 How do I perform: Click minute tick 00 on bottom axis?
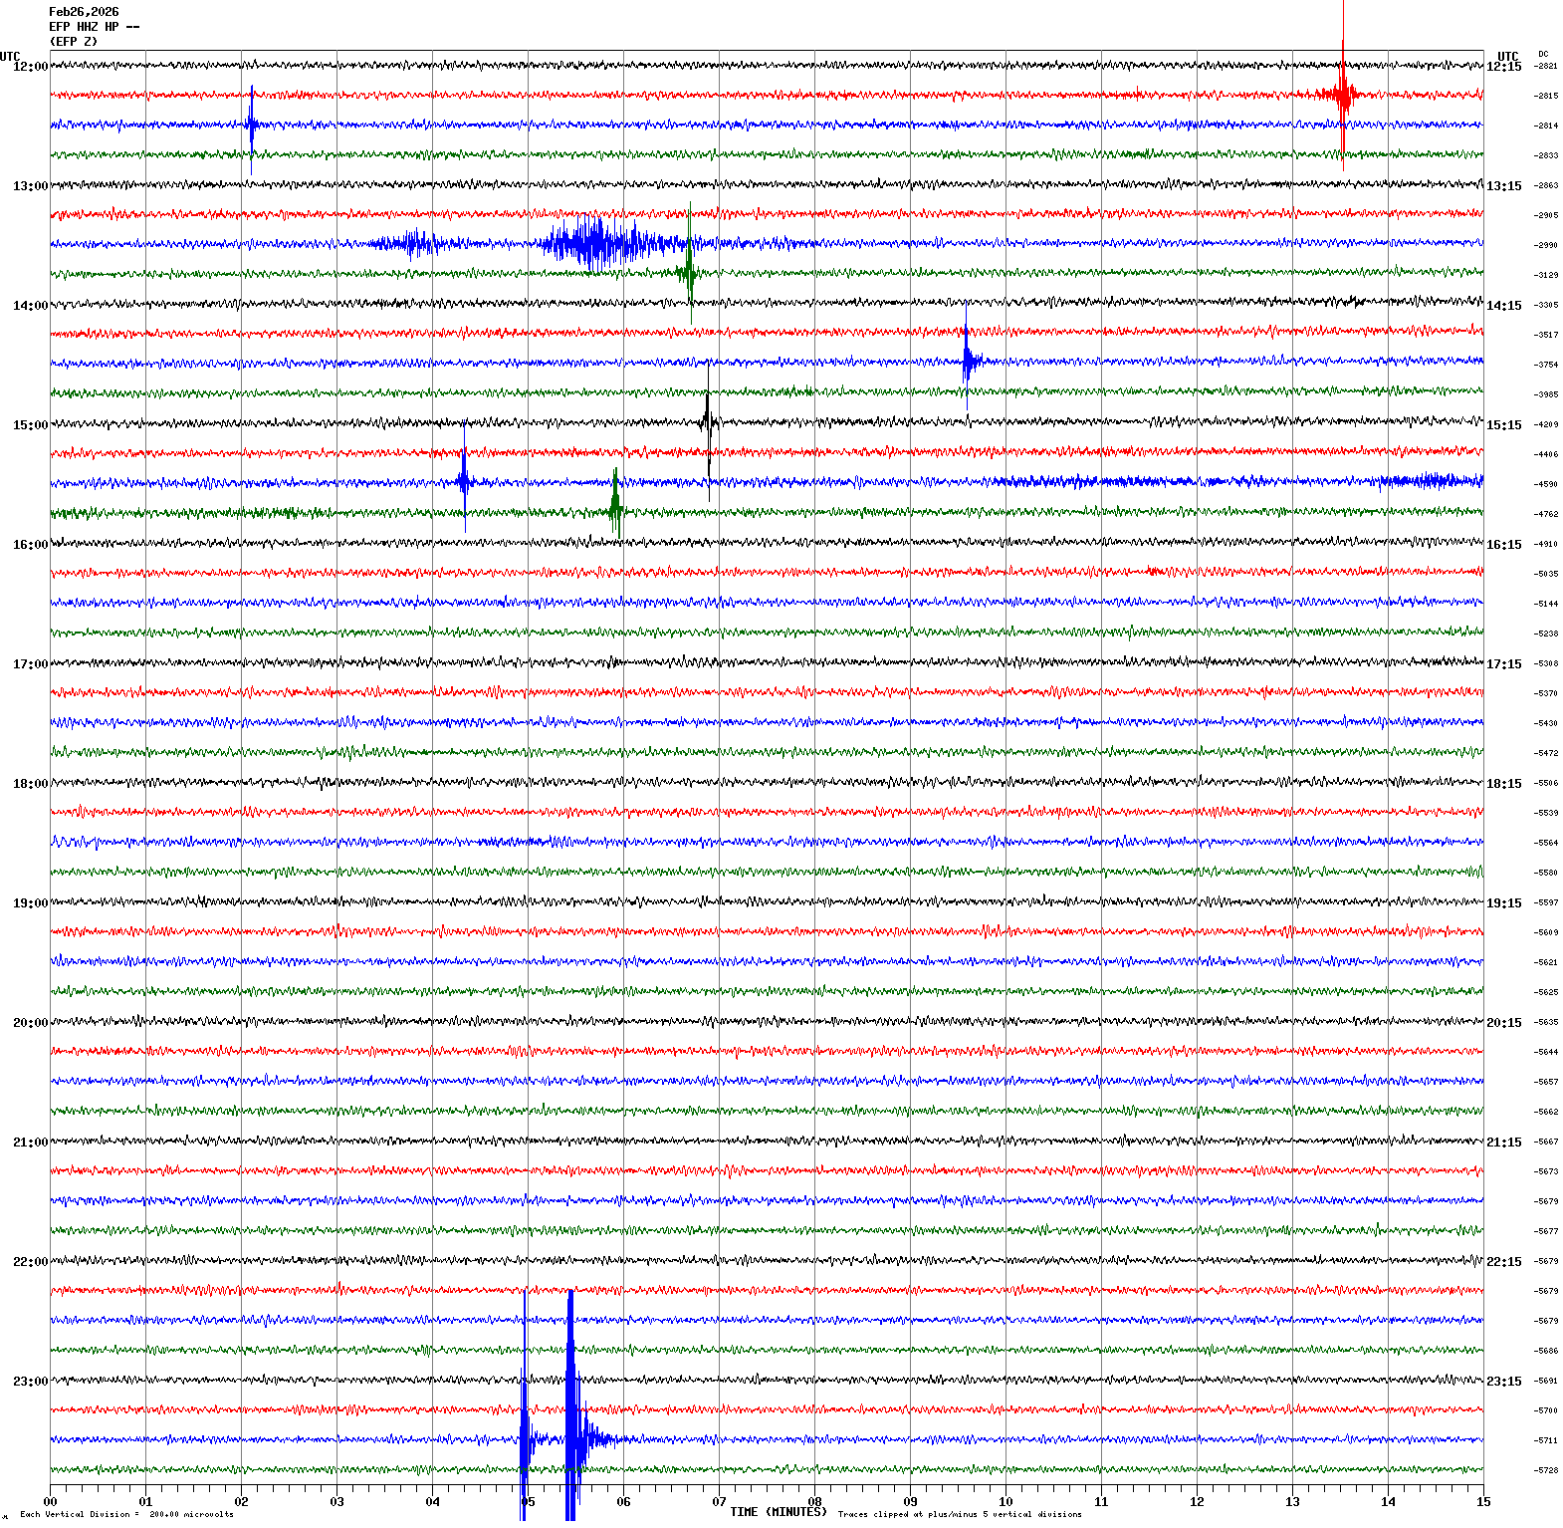point(50,1502)
